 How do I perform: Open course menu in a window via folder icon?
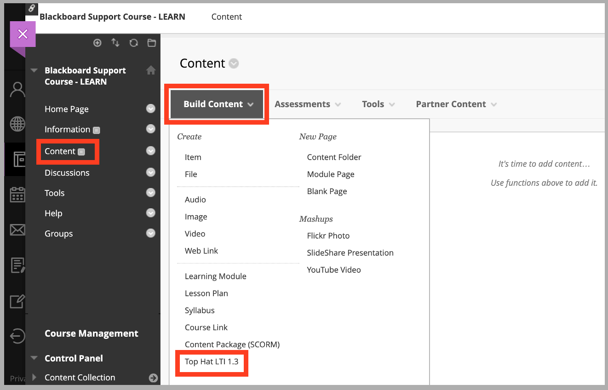click(x=152, y=43)
